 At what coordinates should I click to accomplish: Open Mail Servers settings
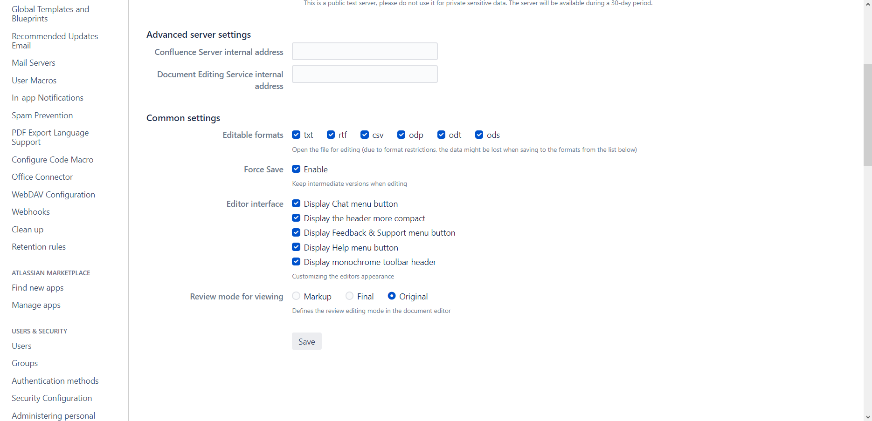34,63
